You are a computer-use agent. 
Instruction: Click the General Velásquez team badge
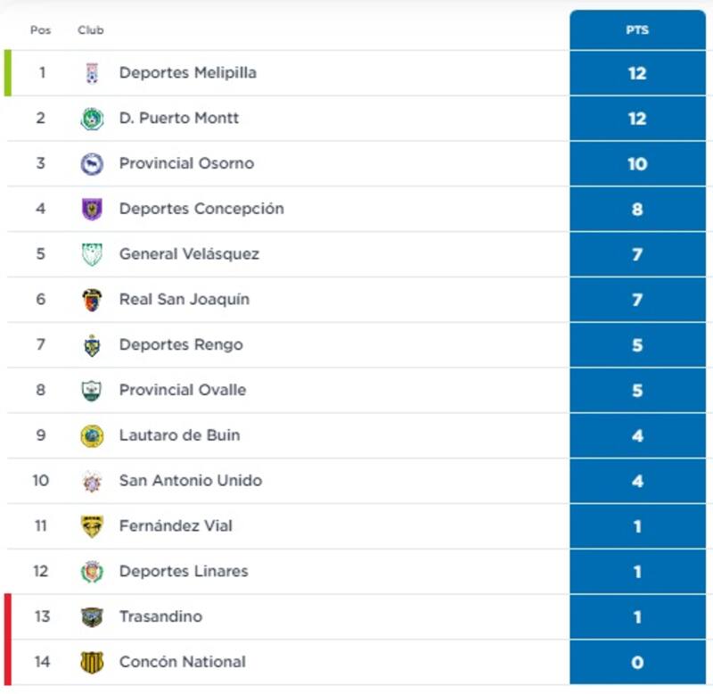pos(94,254)
